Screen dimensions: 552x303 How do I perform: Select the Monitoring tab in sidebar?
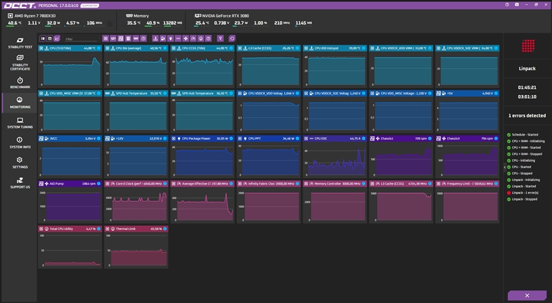pyautogui.click(x=20, y=103)
